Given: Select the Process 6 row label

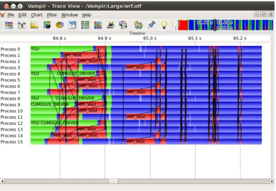Looking at the screenshot, I should 10,87.
